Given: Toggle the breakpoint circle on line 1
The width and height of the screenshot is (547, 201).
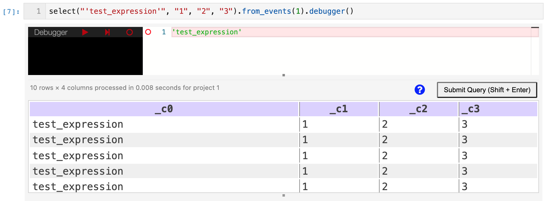Looking at the screenshot, I should point(148,32).
